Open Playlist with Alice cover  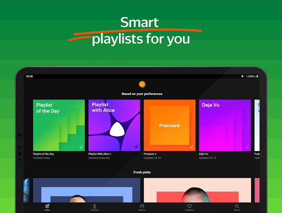pyautogui.click(x=114, y=125)
